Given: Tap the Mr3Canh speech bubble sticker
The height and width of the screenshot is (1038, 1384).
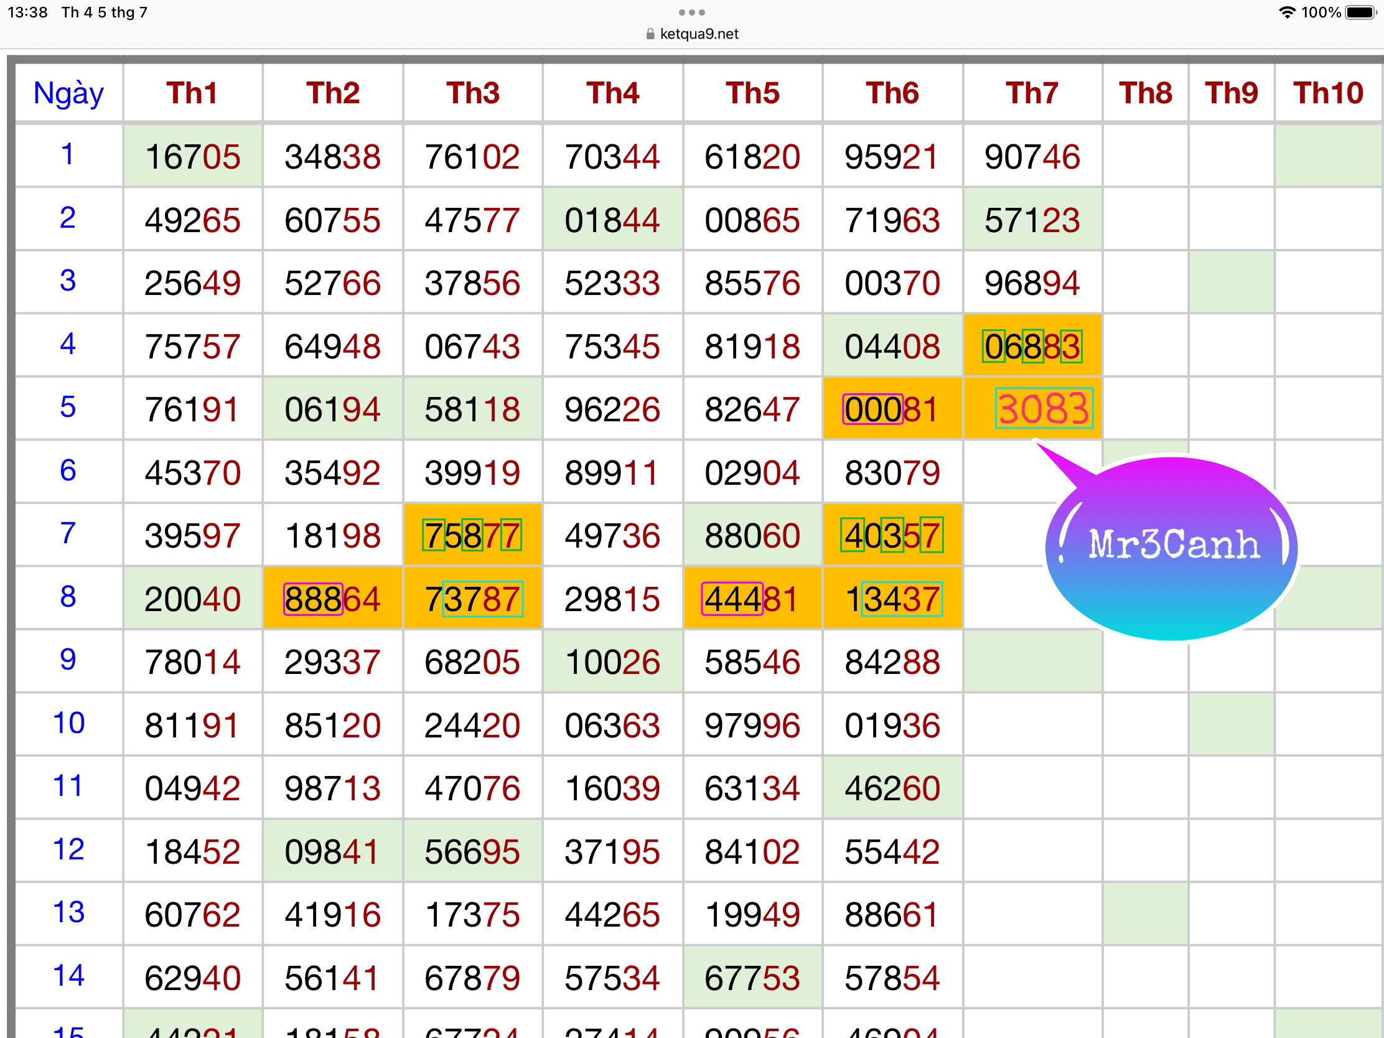Looking at the screenshot, I should 1172,547.
